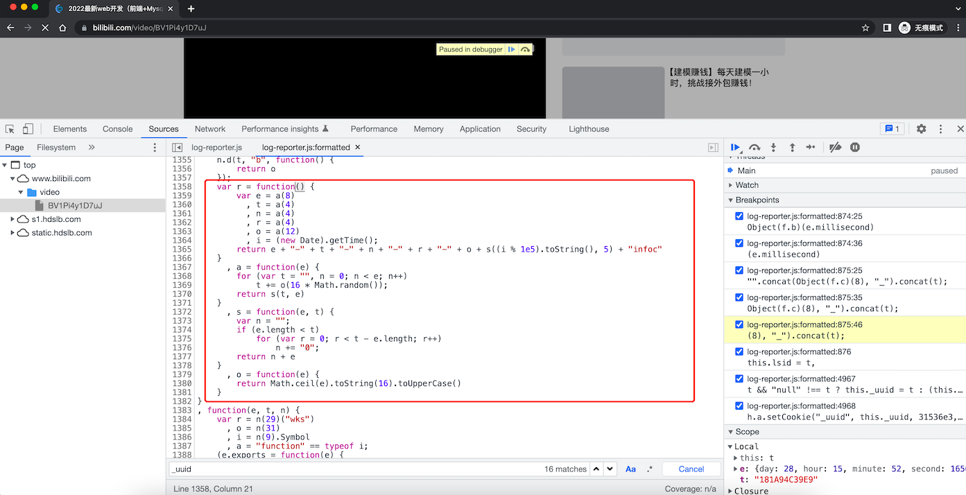Switch to Filesystem navigator tab
Image resolution: width=966 pixels, height=495 pixels.
[x=56, y=148]
